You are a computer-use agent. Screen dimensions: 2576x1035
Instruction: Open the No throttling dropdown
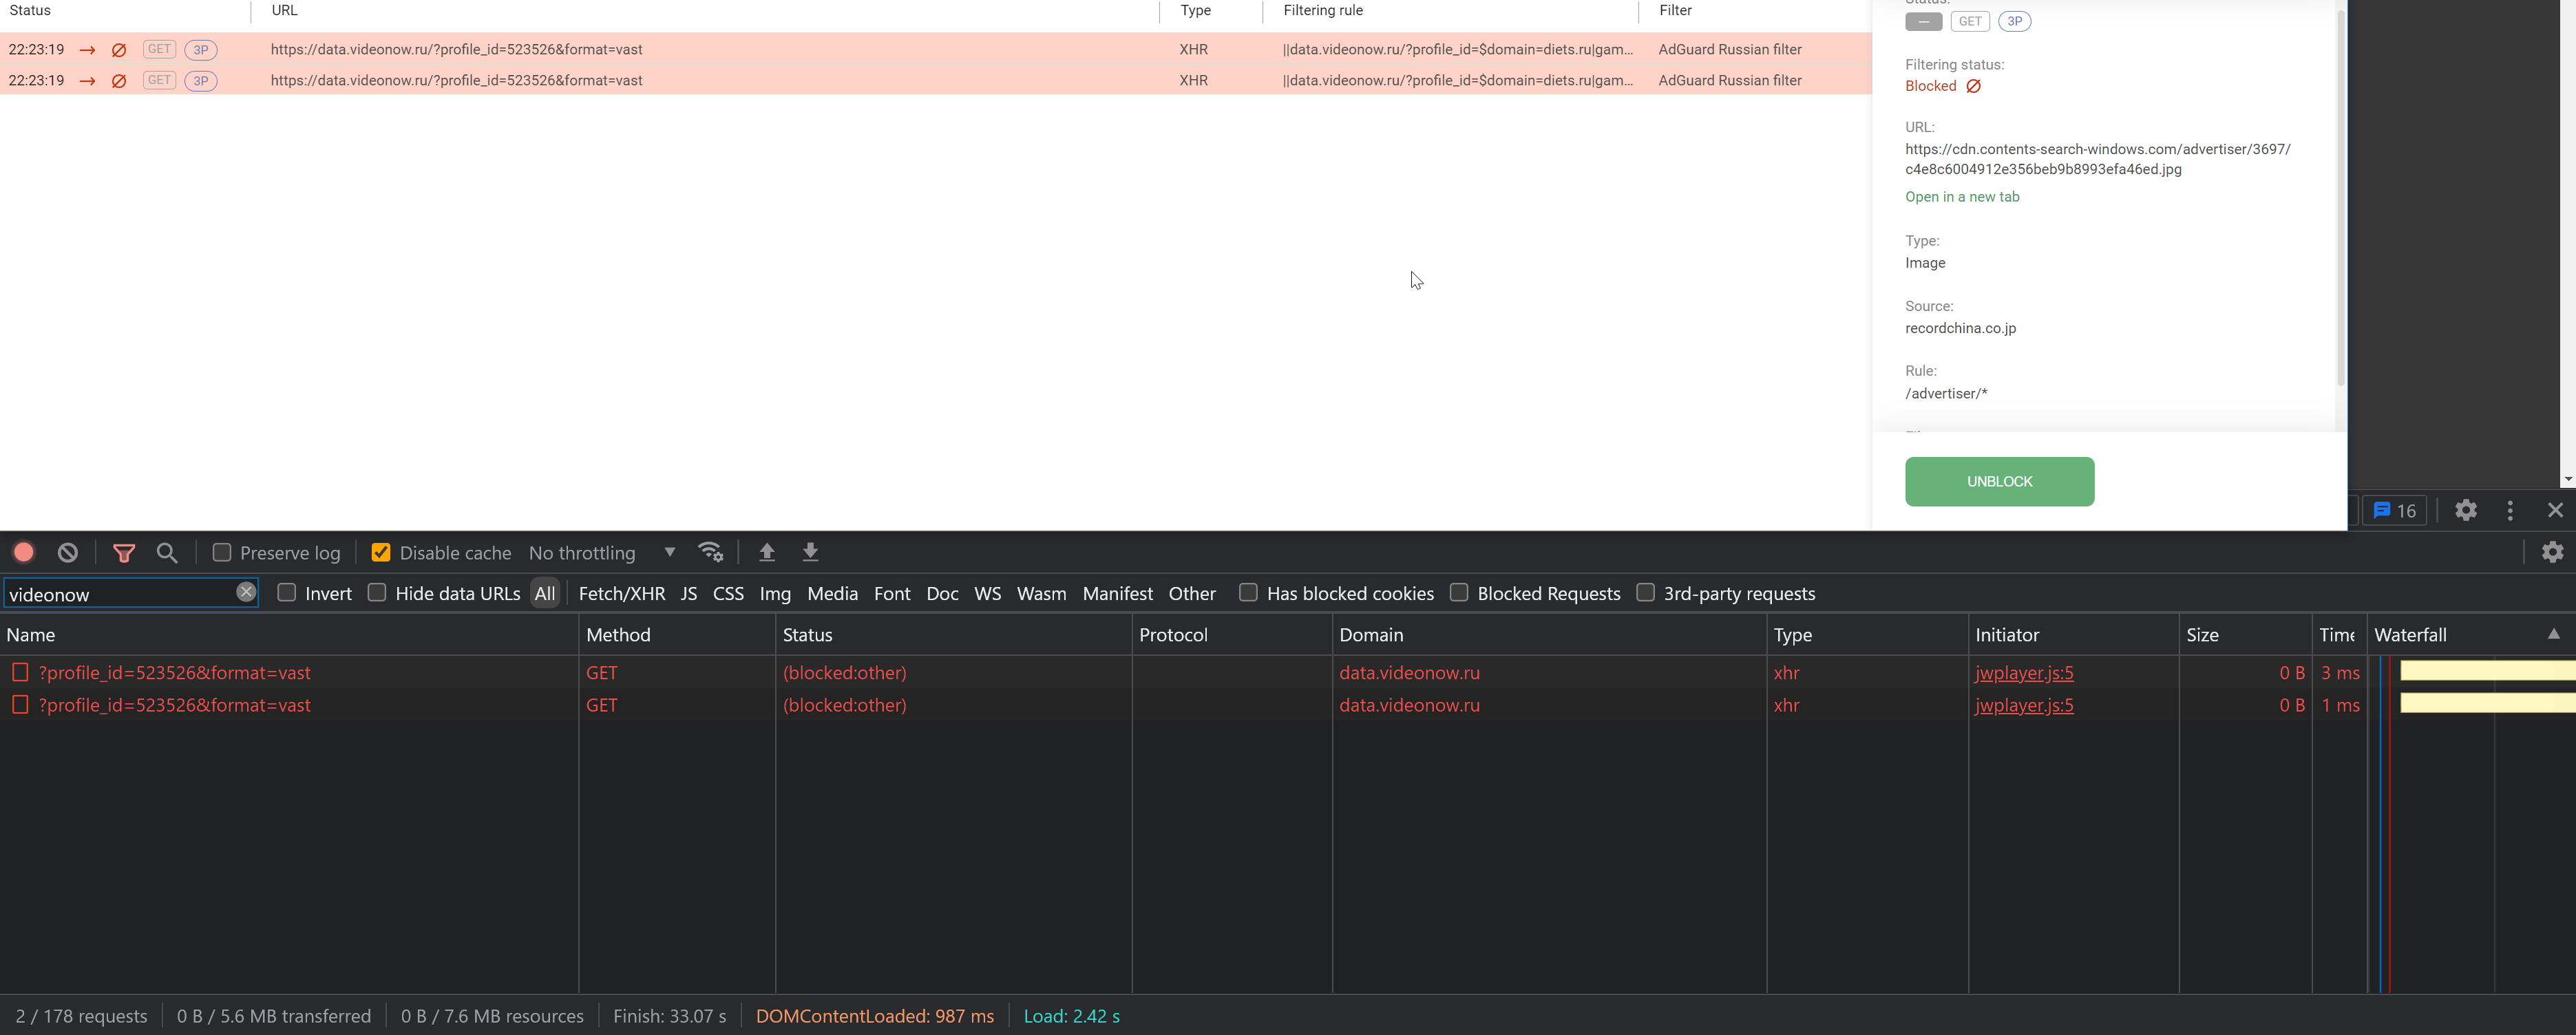pyautogui.click(x=602, y=553)
